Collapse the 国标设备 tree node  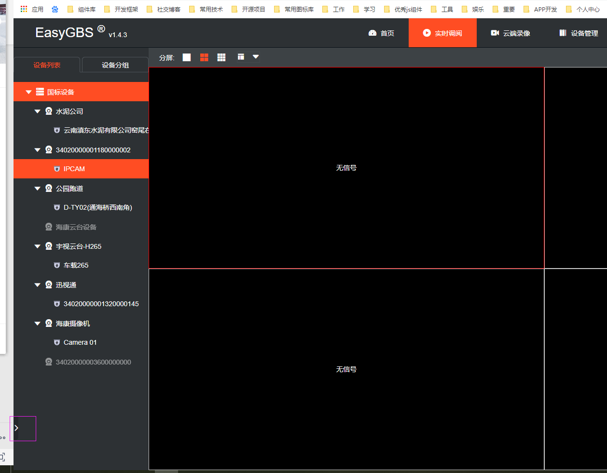[28, 92]
